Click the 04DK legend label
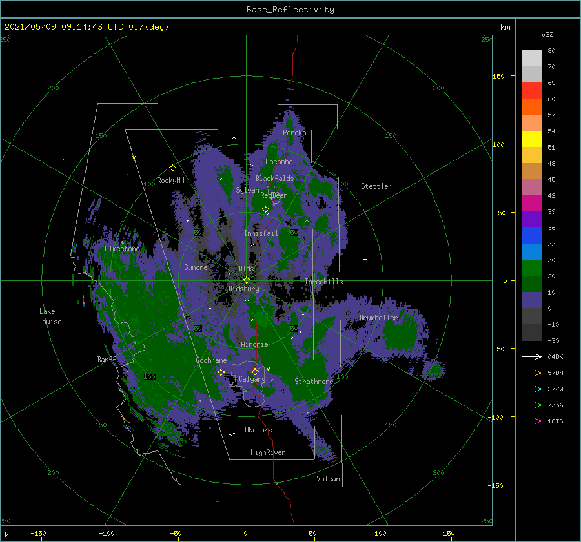This screenshot has width=581, height=542. click(555, 356)
